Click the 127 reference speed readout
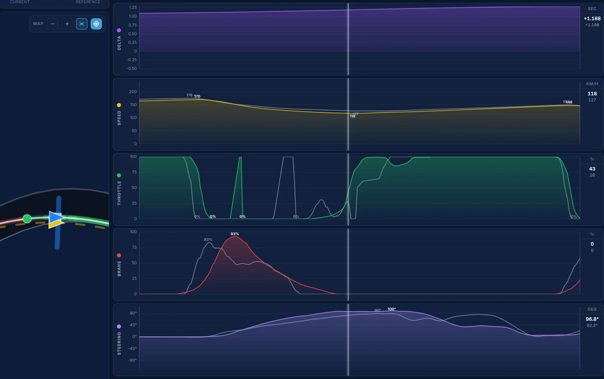 coord(592,100)
